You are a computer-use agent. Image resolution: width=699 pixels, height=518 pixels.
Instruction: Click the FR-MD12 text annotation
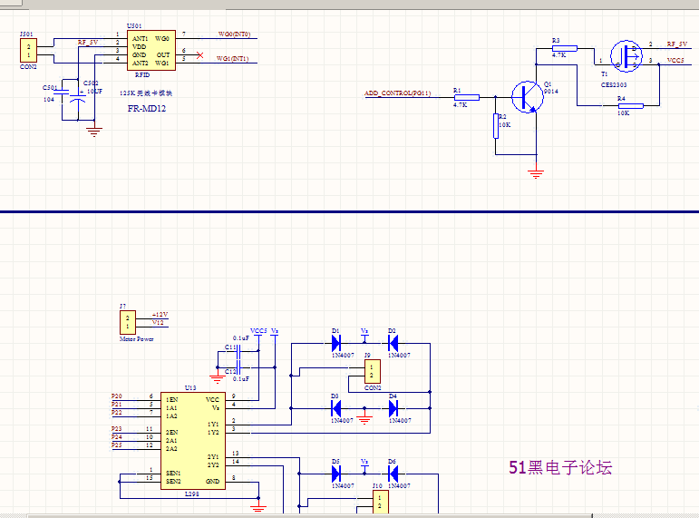pyautogui.click(x=147, y=109)
